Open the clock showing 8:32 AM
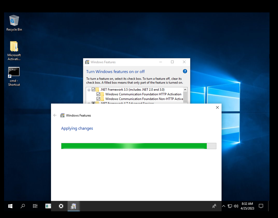 [x=247, y=206]
